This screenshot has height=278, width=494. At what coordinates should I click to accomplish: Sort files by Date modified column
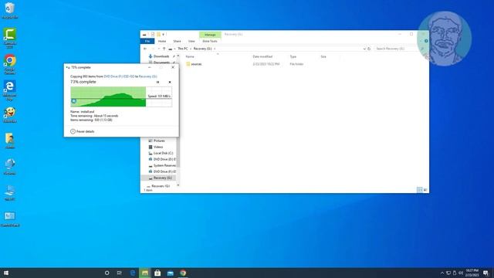pos(262,56)
